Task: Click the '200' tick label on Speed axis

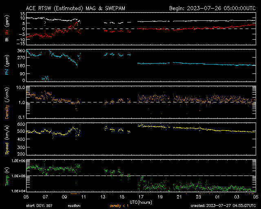Action: [x=21, y=154]
